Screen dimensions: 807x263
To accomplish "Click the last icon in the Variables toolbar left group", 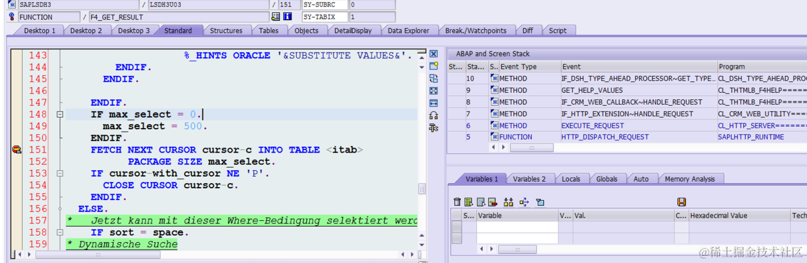I will tap(540, 202).
